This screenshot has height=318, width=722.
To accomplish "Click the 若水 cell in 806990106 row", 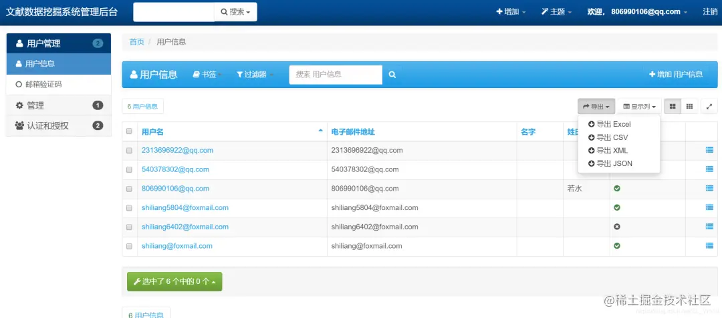I will tap(575, 189).
